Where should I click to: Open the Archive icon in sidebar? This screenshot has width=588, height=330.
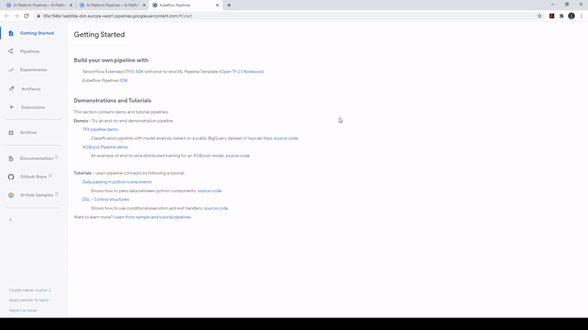(x=11, y=133)
